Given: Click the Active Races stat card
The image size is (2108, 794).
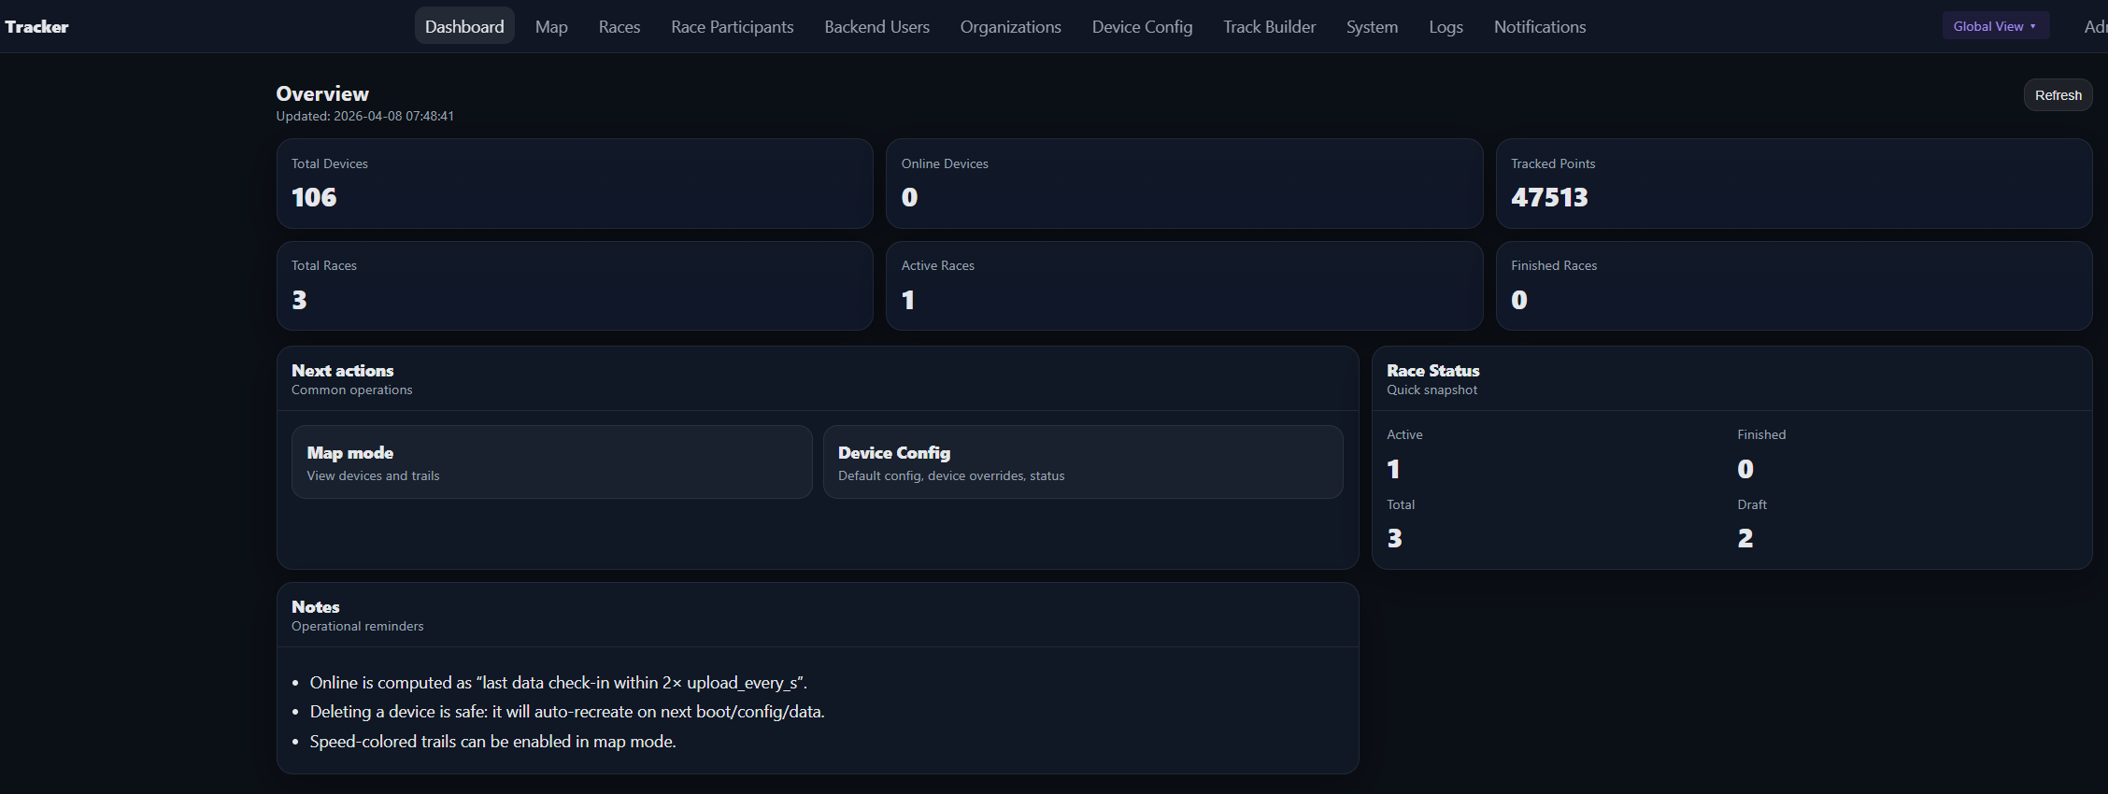Looking at the screenshot, I should (x=1184, y=286).
